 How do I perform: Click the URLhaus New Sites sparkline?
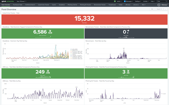coord(43,77)
